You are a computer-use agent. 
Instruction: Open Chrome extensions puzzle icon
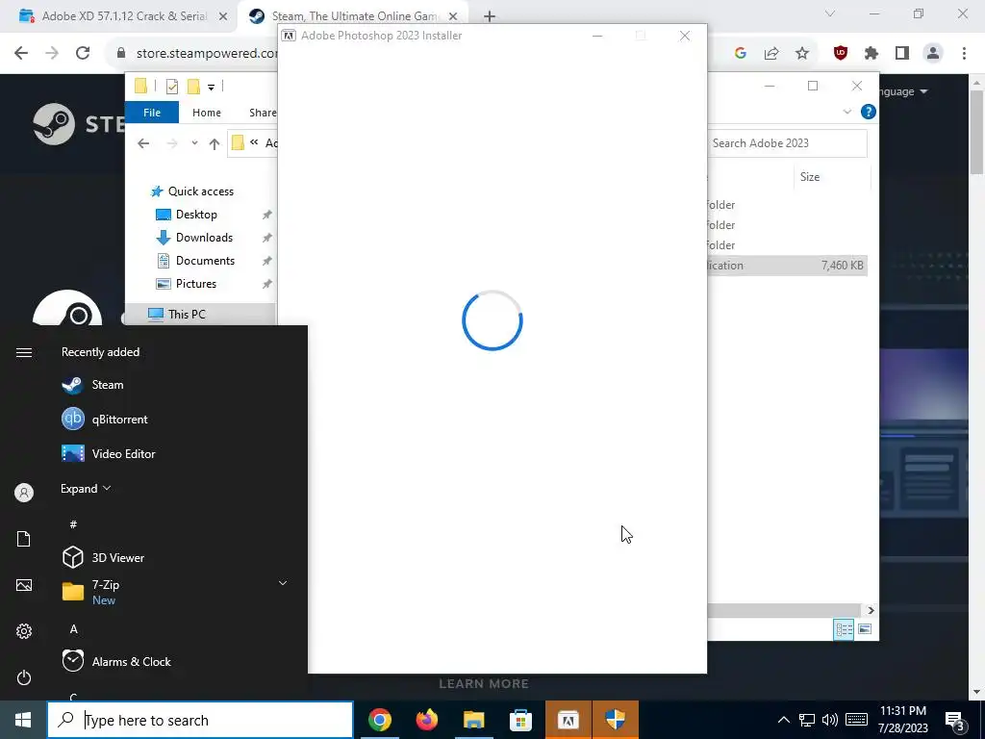(871, 54)
